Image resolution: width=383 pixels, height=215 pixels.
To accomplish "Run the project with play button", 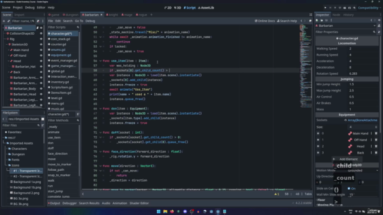I will [326, 8].
